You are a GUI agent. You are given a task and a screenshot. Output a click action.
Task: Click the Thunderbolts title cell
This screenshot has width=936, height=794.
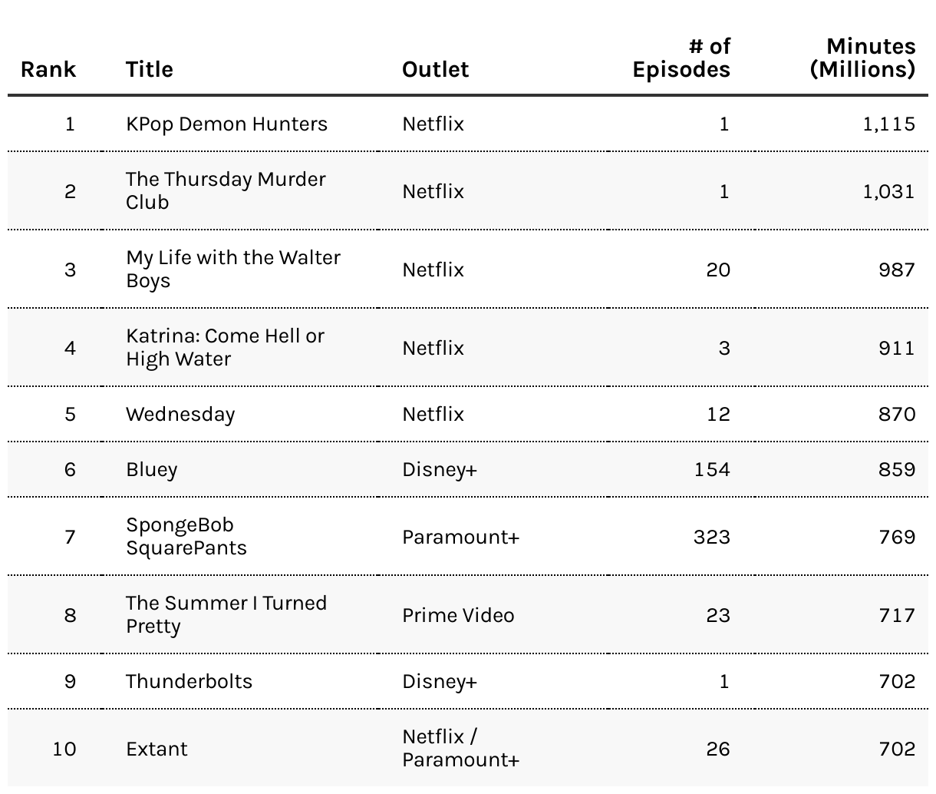coord(189,682)
